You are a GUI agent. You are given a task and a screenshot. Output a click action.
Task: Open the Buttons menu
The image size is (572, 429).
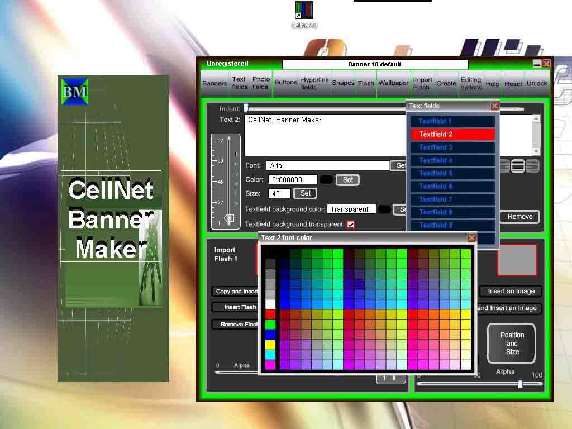(x=285, y=83)
